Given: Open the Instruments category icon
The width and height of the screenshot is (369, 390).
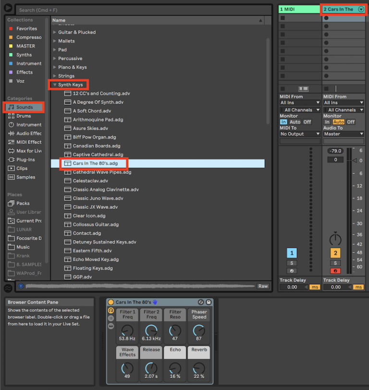Looking at the screenshot, I should [x=11, y=125].
